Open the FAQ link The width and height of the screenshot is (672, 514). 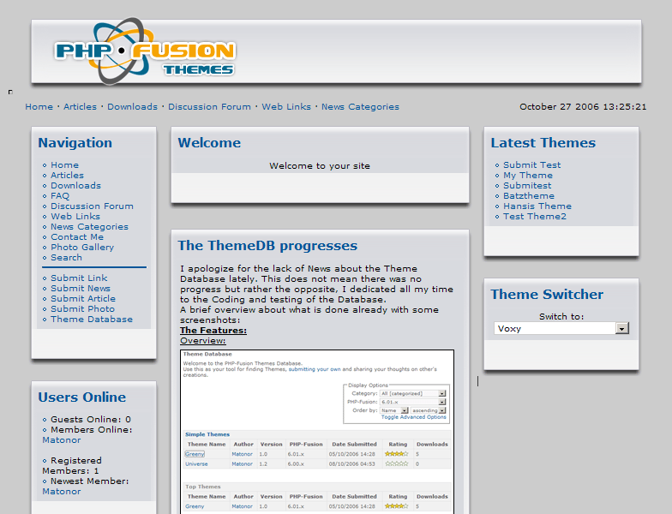[x=60, y=195]
